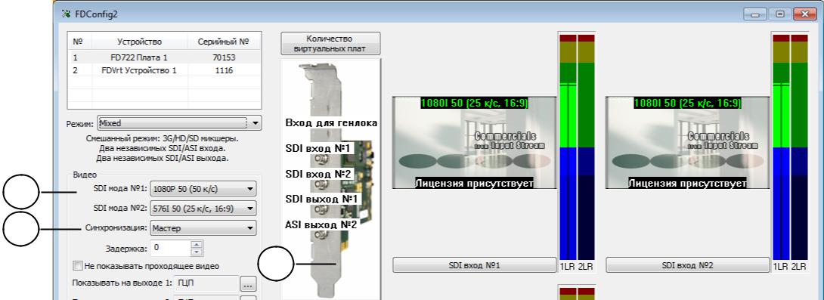Click the SDI вход №1 button

(x=474, y=265)
